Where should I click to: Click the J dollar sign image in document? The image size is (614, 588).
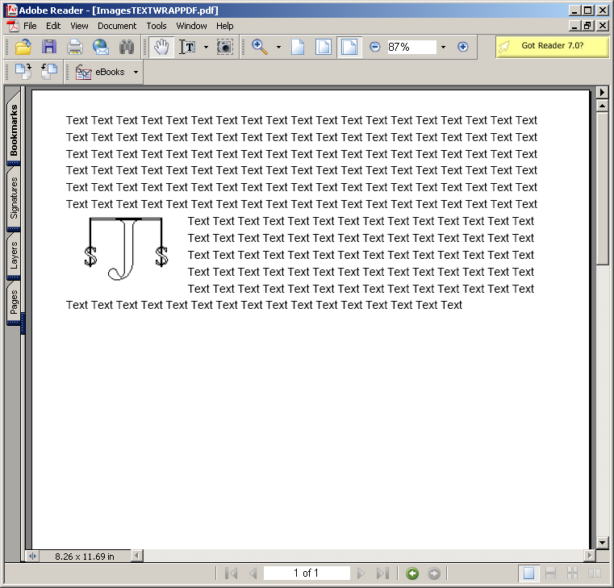[x=126, y=249]
